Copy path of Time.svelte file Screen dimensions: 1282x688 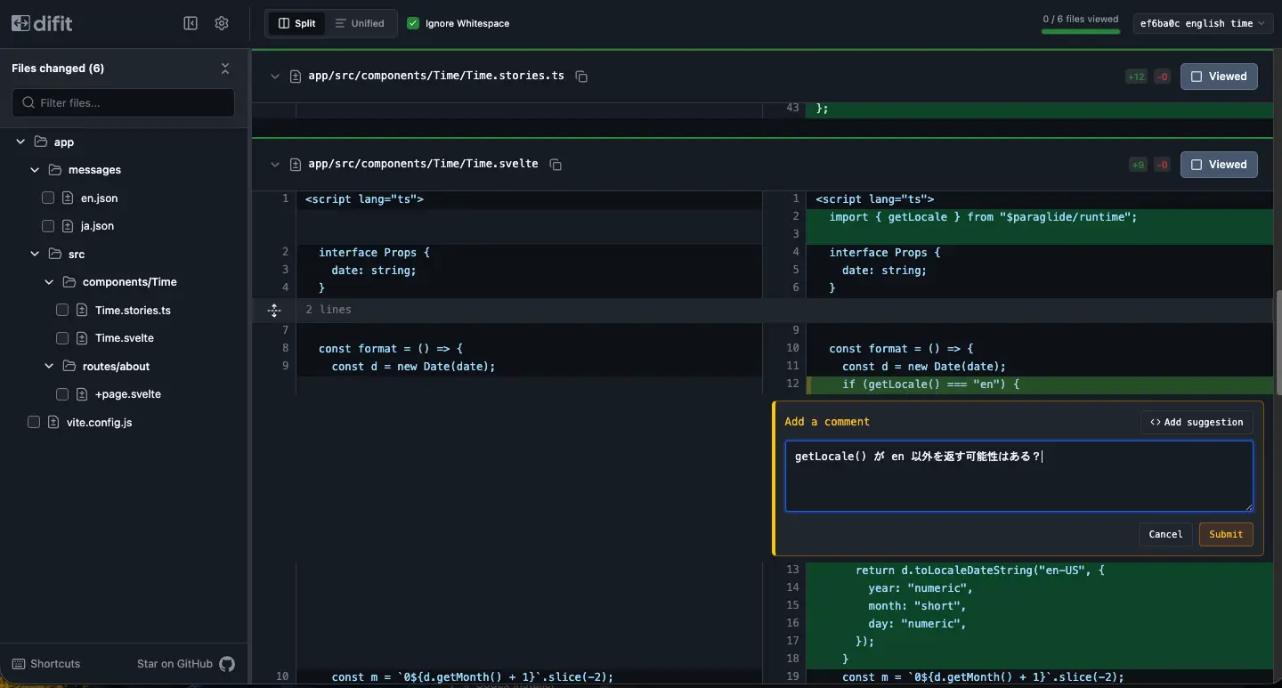556,165
